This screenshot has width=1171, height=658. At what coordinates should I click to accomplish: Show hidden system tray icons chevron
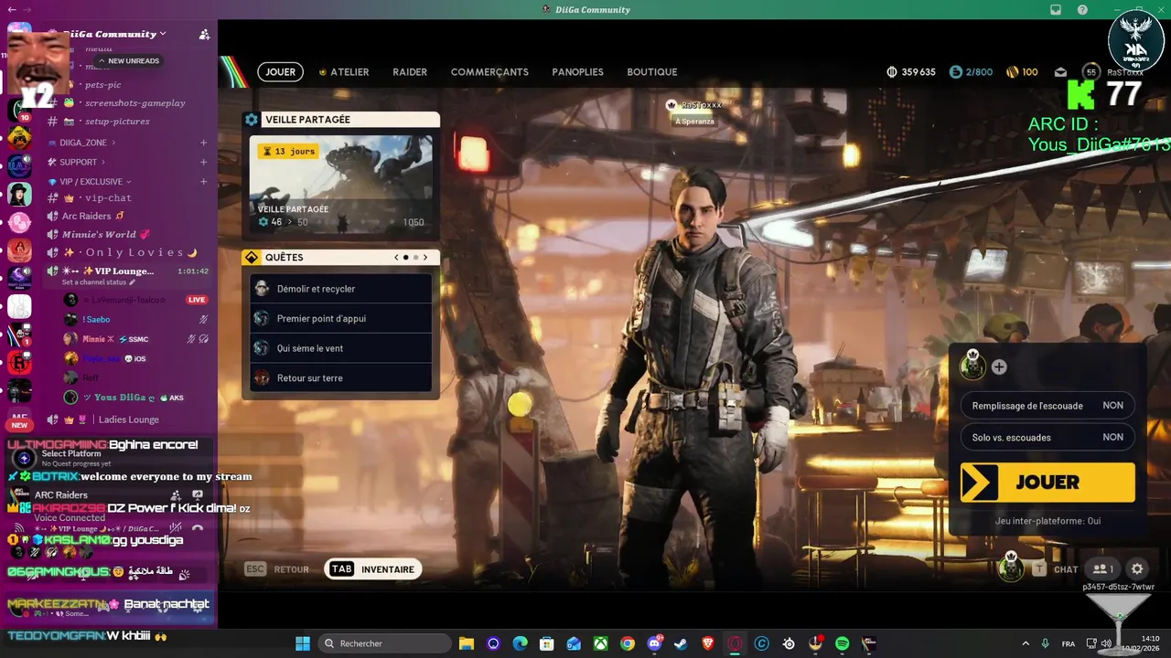pos(1025,643)
